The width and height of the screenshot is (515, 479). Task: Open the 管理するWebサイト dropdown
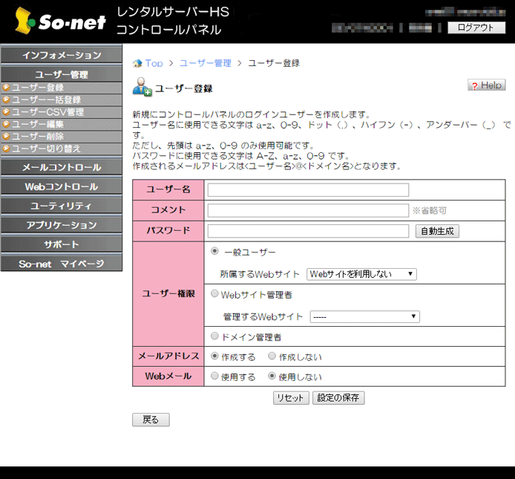tap(364, 316)
